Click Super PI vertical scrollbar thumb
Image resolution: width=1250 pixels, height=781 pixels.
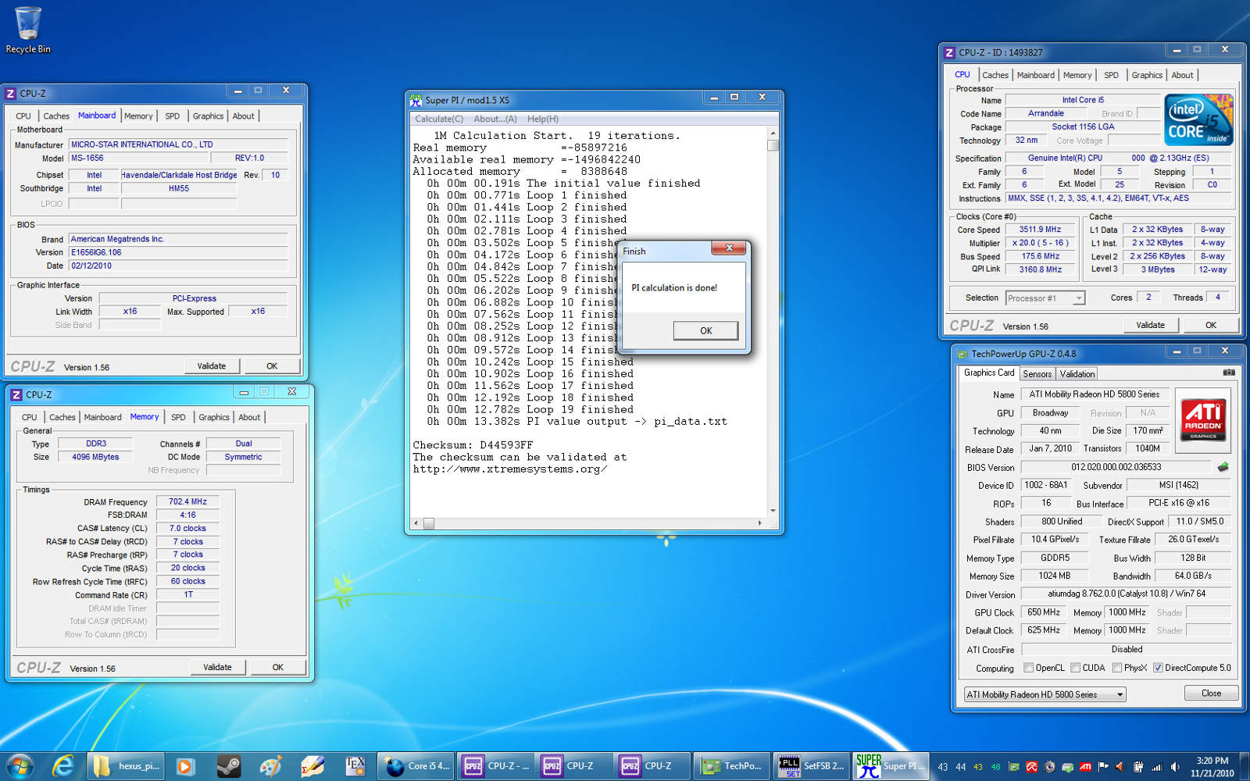(x=773, y=145)
